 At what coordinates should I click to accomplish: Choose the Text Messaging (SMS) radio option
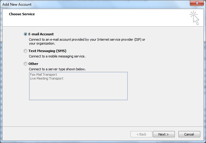pyautogui.click(x=25, y=51)
